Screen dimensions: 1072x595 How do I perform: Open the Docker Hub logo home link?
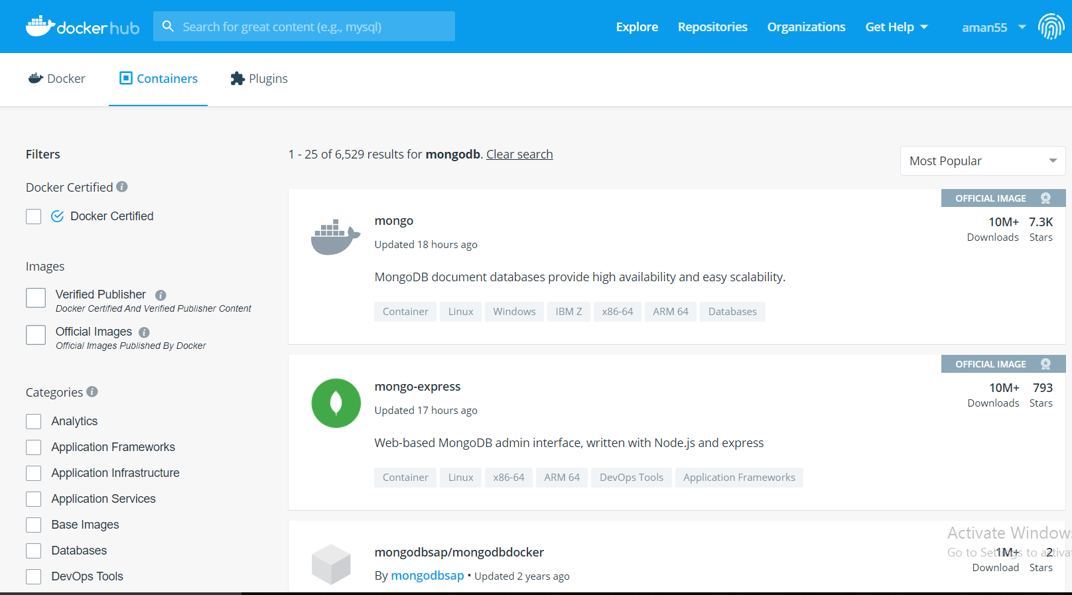coord(82,27)
